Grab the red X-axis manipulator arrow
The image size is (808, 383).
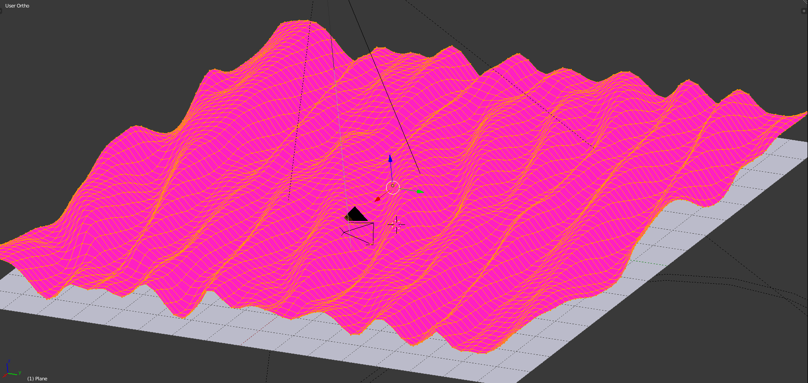pos(377,199)
